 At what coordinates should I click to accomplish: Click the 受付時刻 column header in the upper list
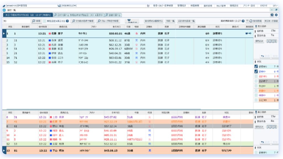(x=42, y=26)
